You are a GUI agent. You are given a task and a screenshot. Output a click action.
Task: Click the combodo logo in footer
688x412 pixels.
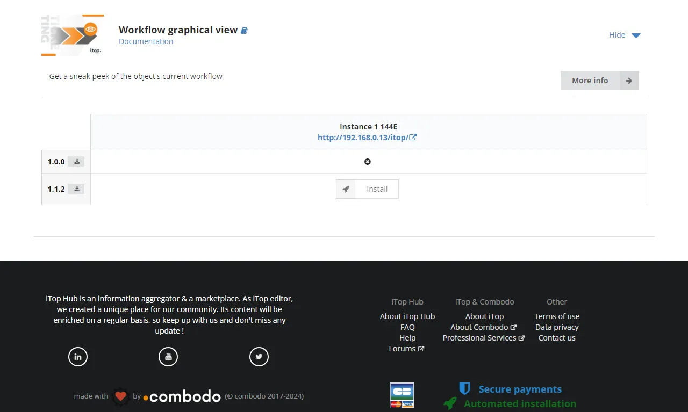[182, 396]
